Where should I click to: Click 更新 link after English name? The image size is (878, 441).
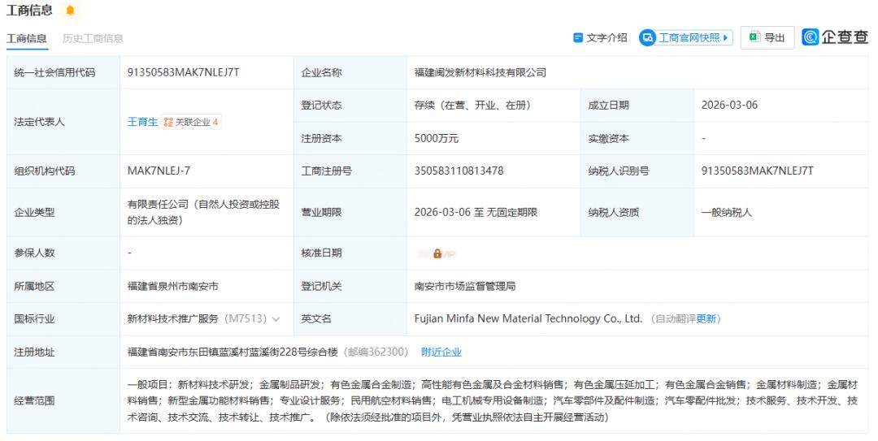click(x=706, y=319)
